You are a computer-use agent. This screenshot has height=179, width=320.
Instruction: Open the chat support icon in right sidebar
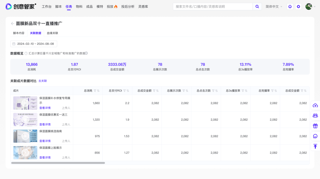[x=315, y=136]
